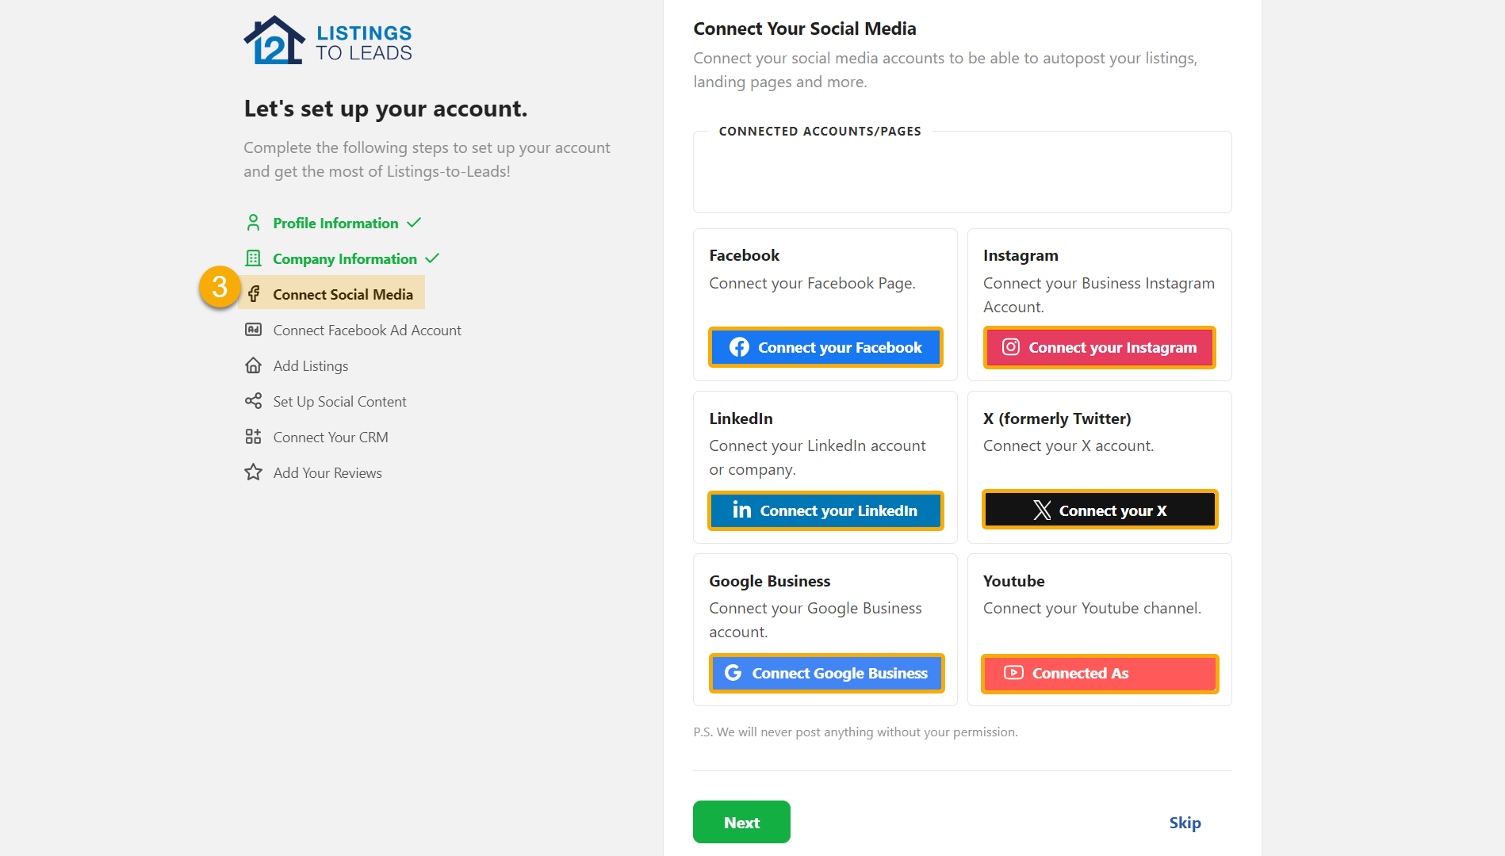
Task: Connect your LinkedIn account
Action: tap(825, 510)
